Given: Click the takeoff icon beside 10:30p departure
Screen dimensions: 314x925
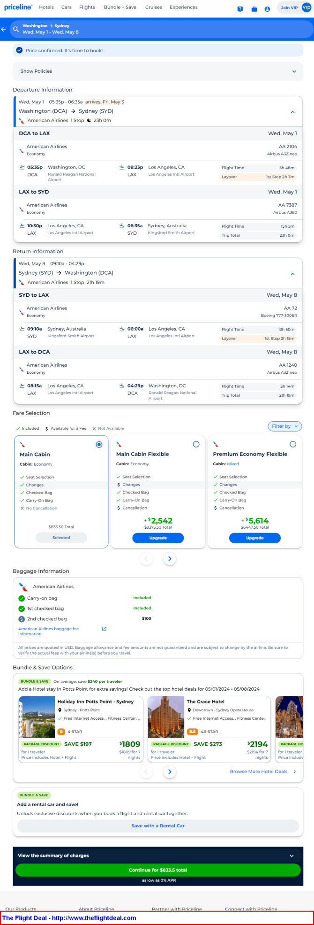Looking at the screenshot, I should tap(22, 225).
